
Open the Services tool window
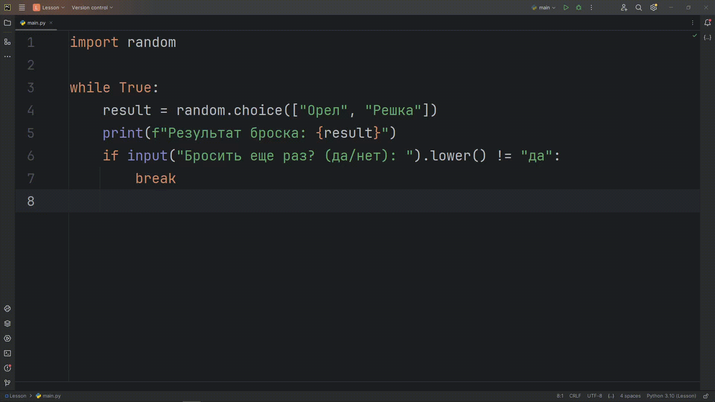pos(7,338)
